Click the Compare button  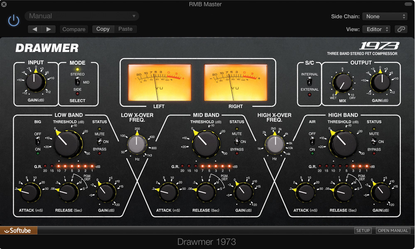74,29
